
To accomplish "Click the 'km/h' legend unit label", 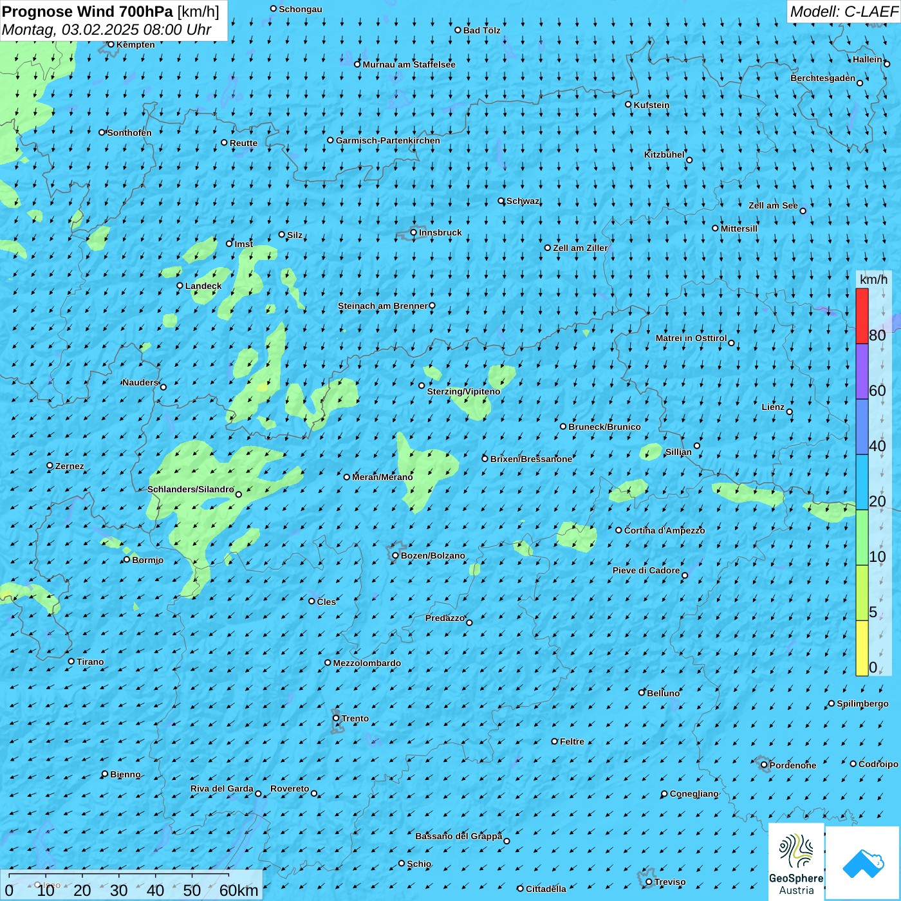I will (x=873, y=279).
